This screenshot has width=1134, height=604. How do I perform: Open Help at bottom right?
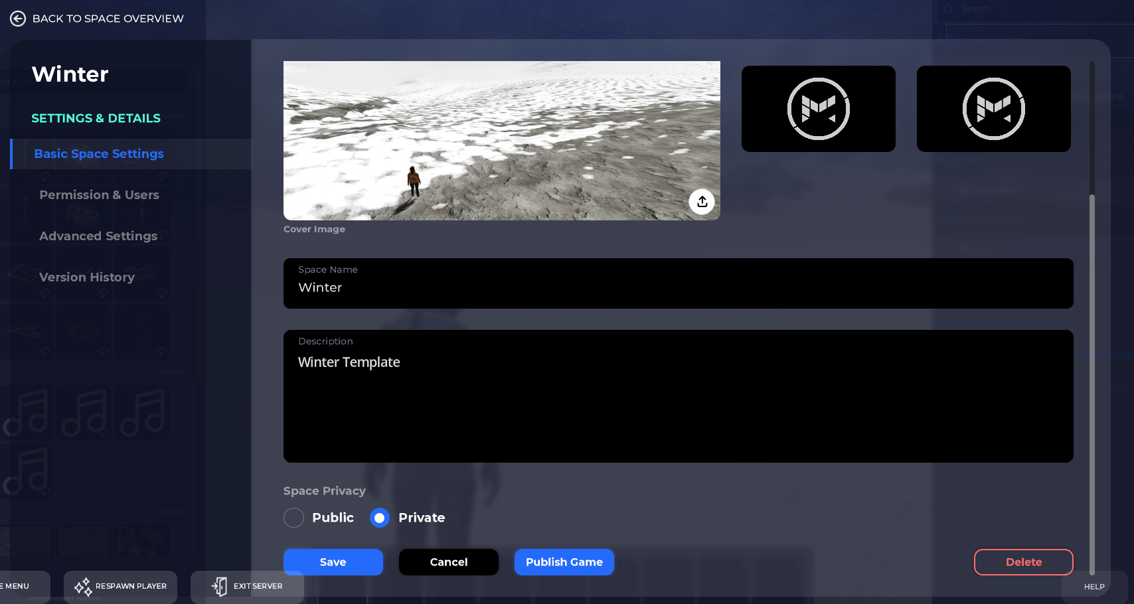point(1093,587)
